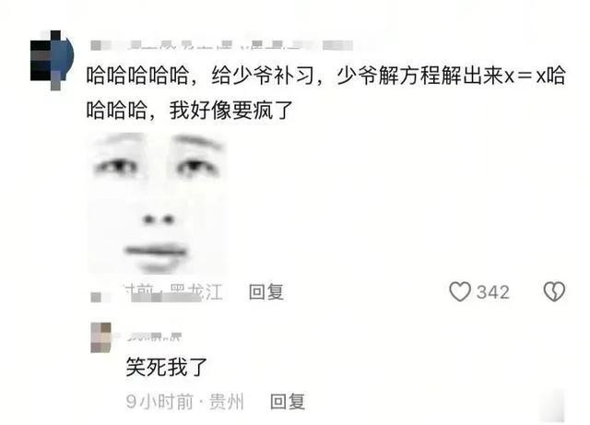Click the 342 like count
590x425 pixels.
(x=493, y=292)
